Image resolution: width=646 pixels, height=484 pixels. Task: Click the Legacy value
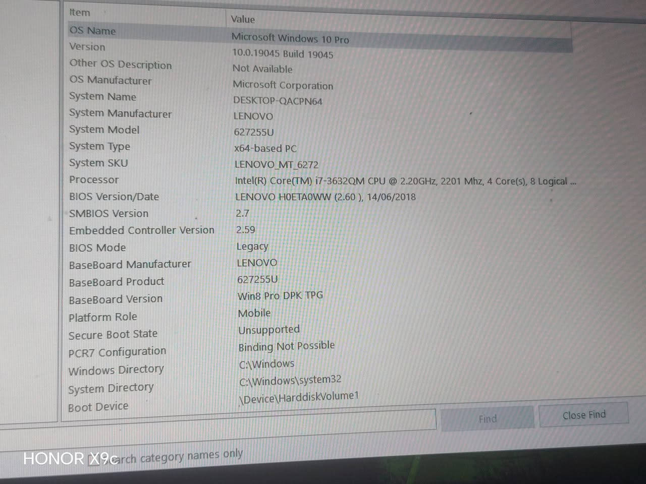pos(252,247)
